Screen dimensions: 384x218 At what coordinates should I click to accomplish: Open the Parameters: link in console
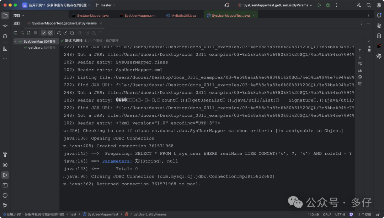point(117,161)
